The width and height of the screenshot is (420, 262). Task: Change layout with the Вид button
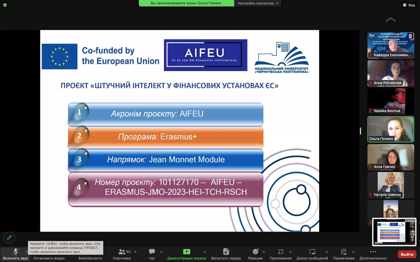click(409, 5)
